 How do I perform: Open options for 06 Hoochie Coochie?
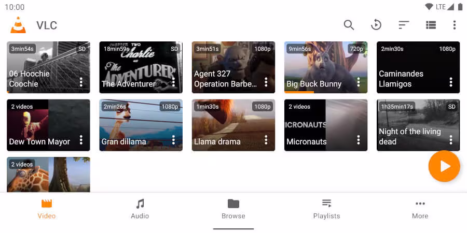[x=81, y=82]
